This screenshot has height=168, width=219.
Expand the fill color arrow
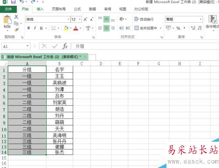pos(71,28)
